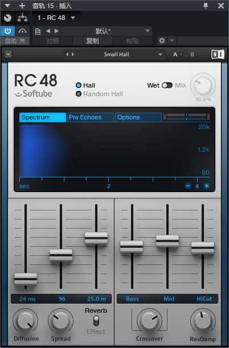Switch to the Options tab

click(x=138, y=117)
